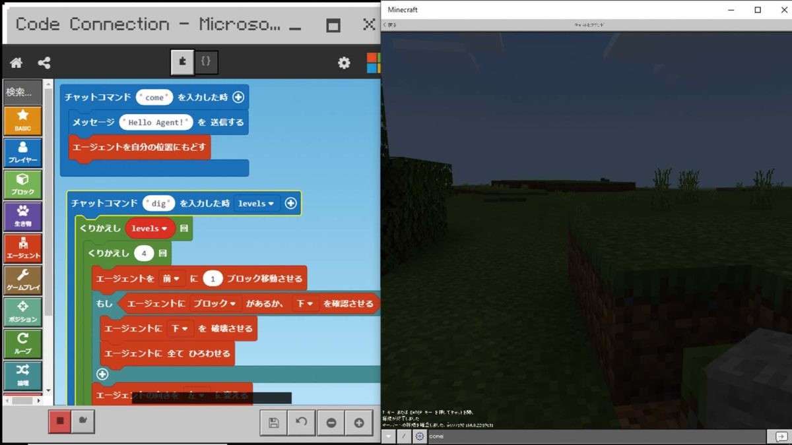Toggle slow-motion snail button
Viewport: 792px width, 445px height.
click(83, 421)
